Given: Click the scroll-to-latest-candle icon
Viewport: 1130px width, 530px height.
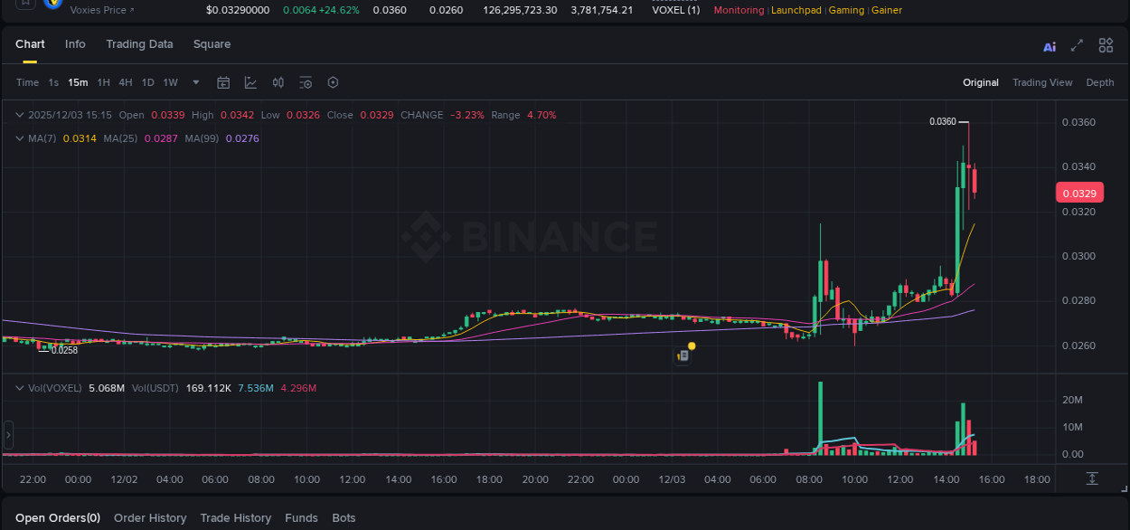Looking at the screenshot, I should click(1092, 478).
